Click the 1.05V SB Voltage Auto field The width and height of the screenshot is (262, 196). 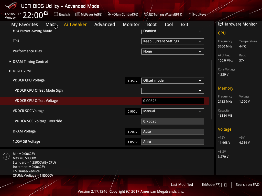[x=173, y=142]
